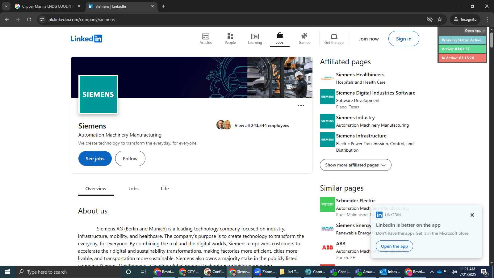Click the Siemens company logo image

pos(98,95)
